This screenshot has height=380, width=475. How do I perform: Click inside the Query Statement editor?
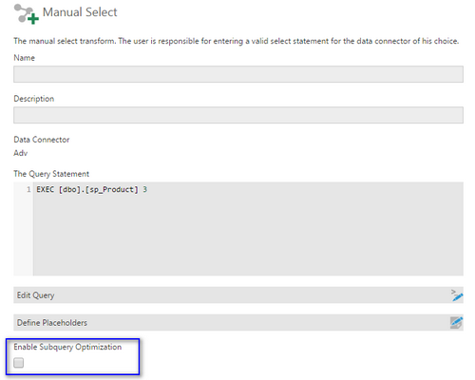click(248, 229)
